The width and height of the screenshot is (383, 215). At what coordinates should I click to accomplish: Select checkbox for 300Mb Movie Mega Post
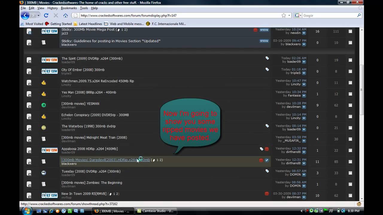[x=350, y=31]
